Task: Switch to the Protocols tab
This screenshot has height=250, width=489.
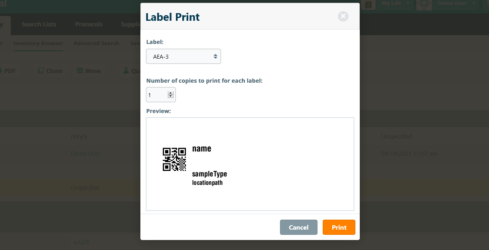Action: pyautogui.click(x=89, y=24)
